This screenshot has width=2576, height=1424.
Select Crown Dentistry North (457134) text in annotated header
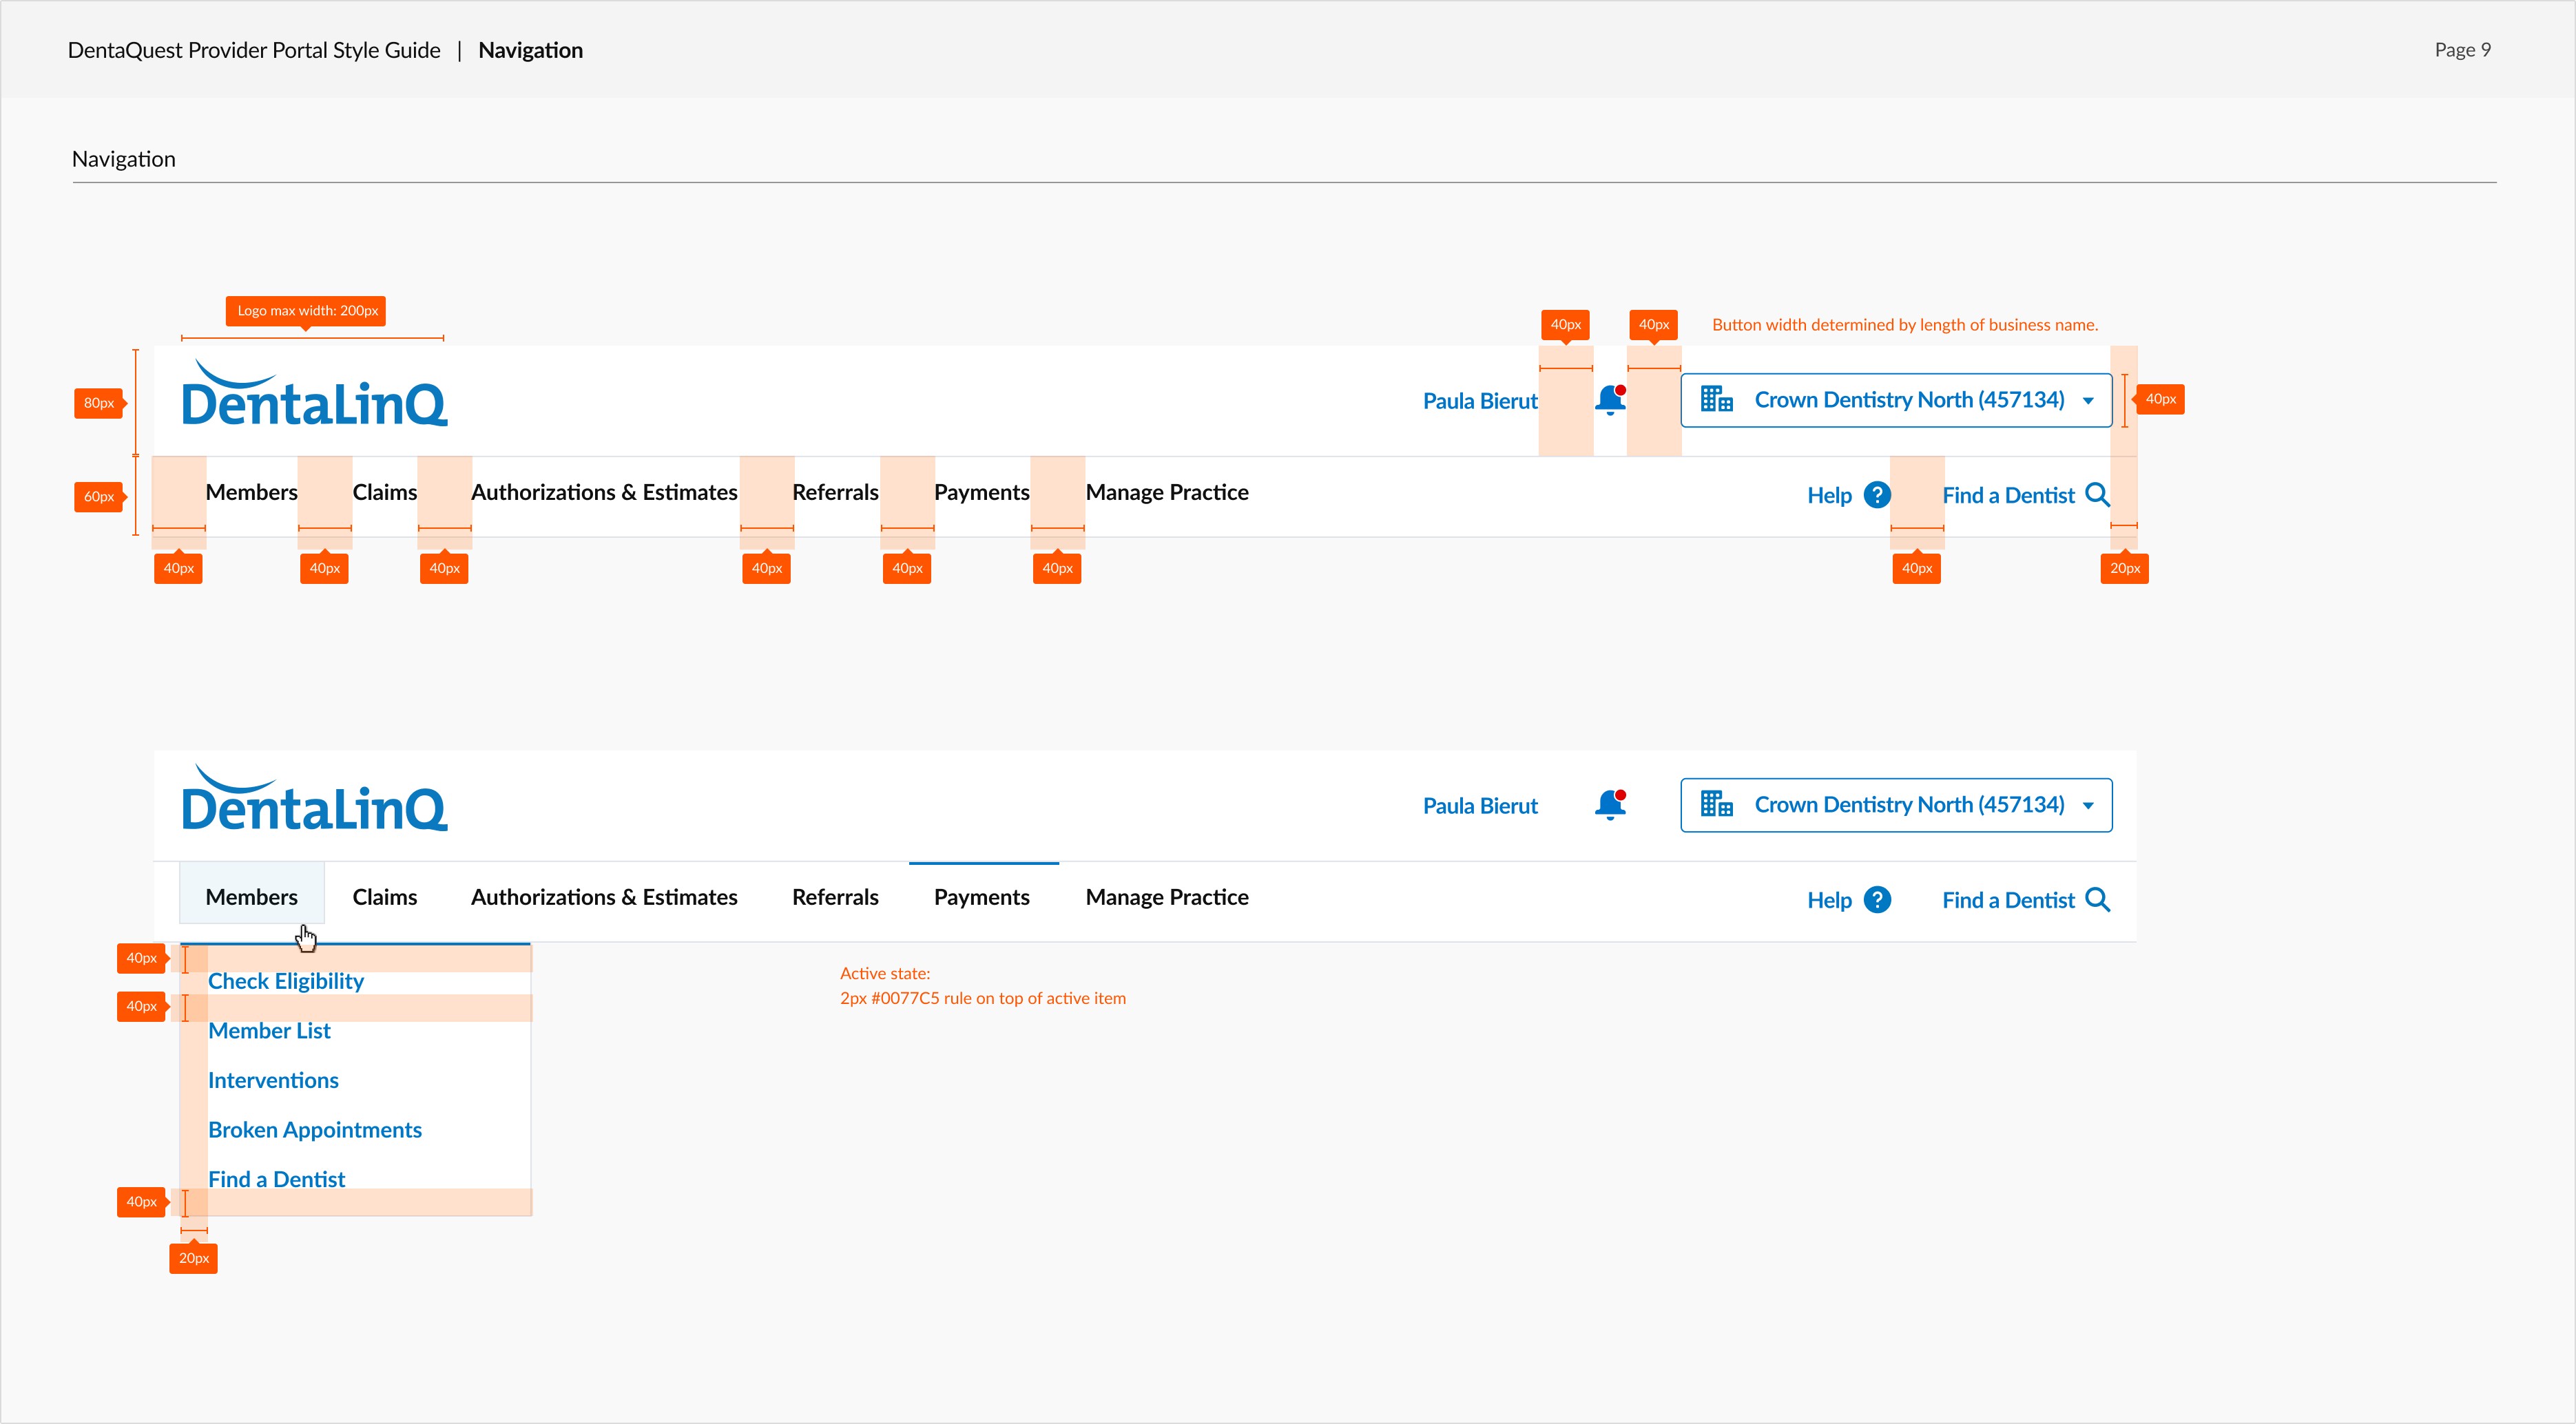point(1909,400)
